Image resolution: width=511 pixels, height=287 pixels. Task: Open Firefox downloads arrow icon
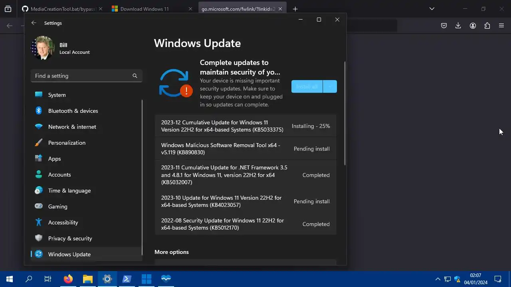coord(458,26)
